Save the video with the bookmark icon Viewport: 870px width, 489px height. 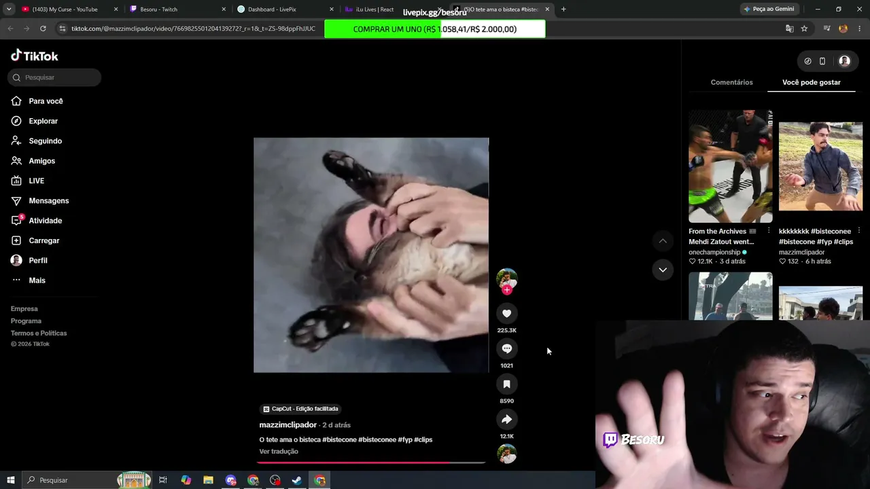(x=506, y=384)
